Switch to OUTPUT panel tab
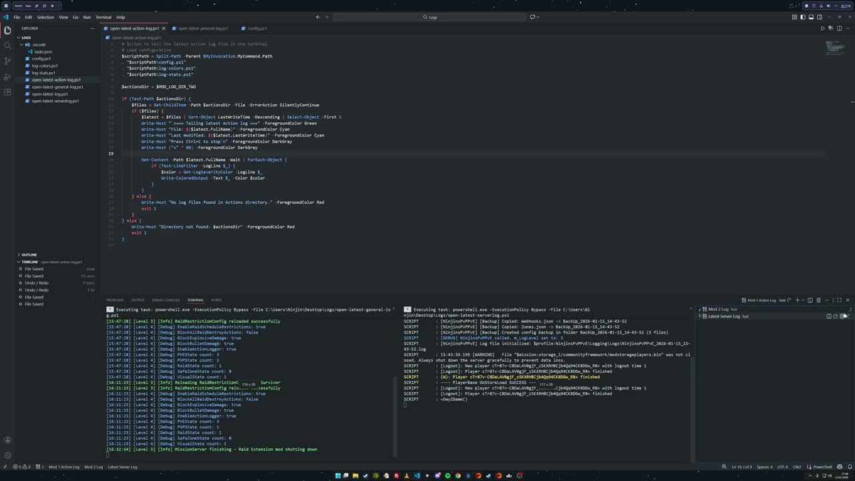 click(138, 300)
